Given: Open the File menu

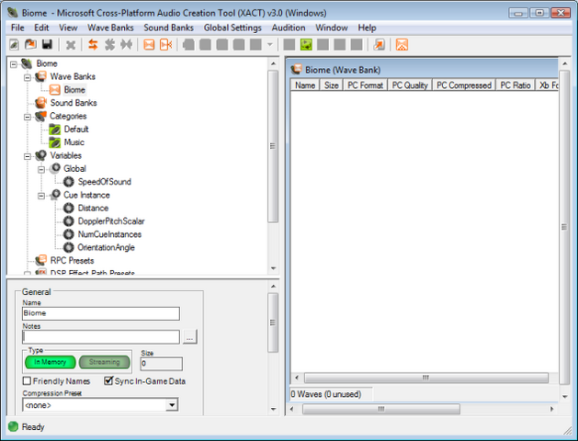Looking at the screenshot, I should [17, 28].
